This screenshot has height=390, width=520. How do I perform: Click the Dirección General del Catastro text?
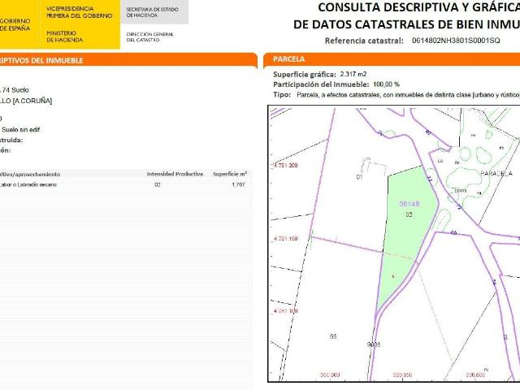click(x=151, y=35)
